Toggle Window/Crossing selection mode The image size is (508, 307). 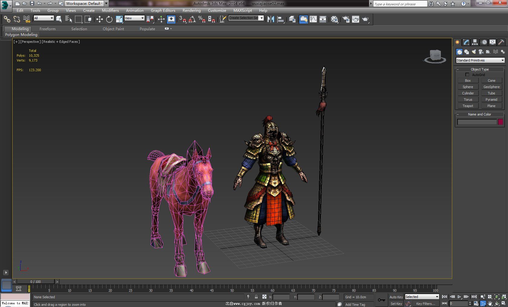[88, 19]
